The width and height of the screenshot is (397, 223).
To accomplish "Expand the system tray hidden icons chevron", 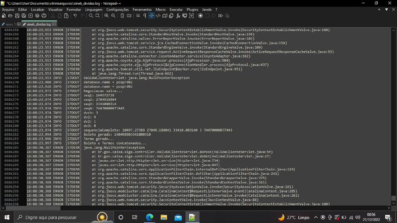I will pyautogui.click(x=316, y=217).
